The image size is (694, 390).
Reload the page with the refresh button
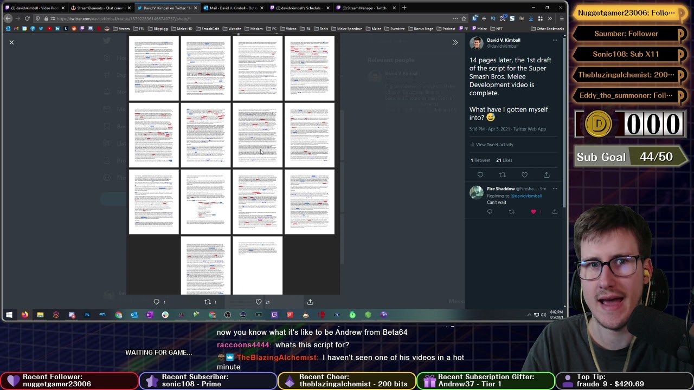point(27,18)
